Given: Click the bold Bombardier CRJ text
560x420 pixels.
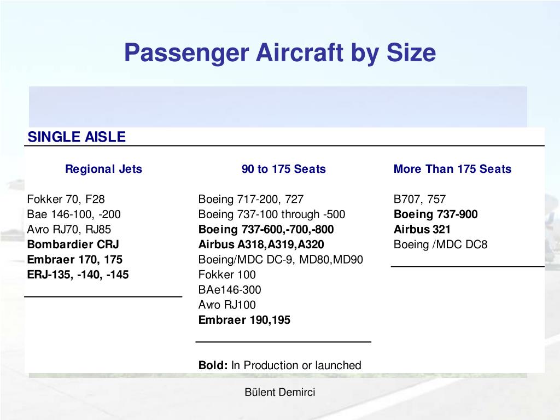Looking at the screenshot, I should tap(73, 244).
